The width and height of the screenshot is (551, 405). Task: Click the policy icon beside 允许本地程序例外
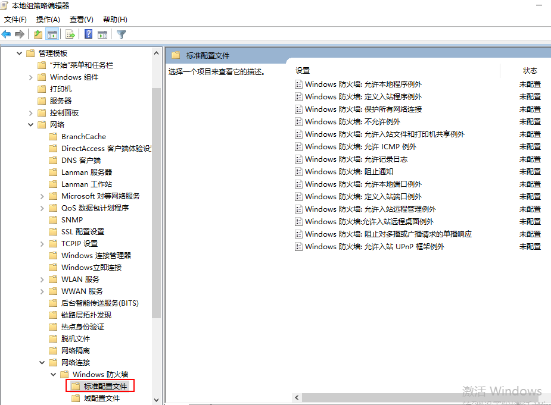298,84
